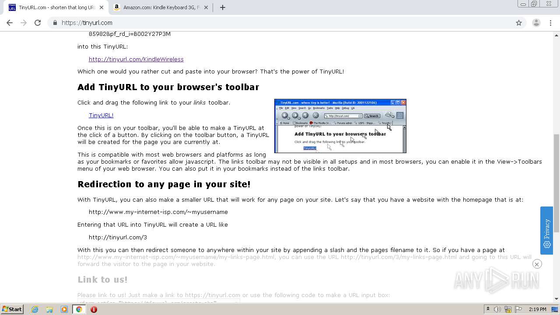Open the tinyurl.com/KindleWireless link
The height and width of the screenshot is (315, 560).
coord(136,59)
